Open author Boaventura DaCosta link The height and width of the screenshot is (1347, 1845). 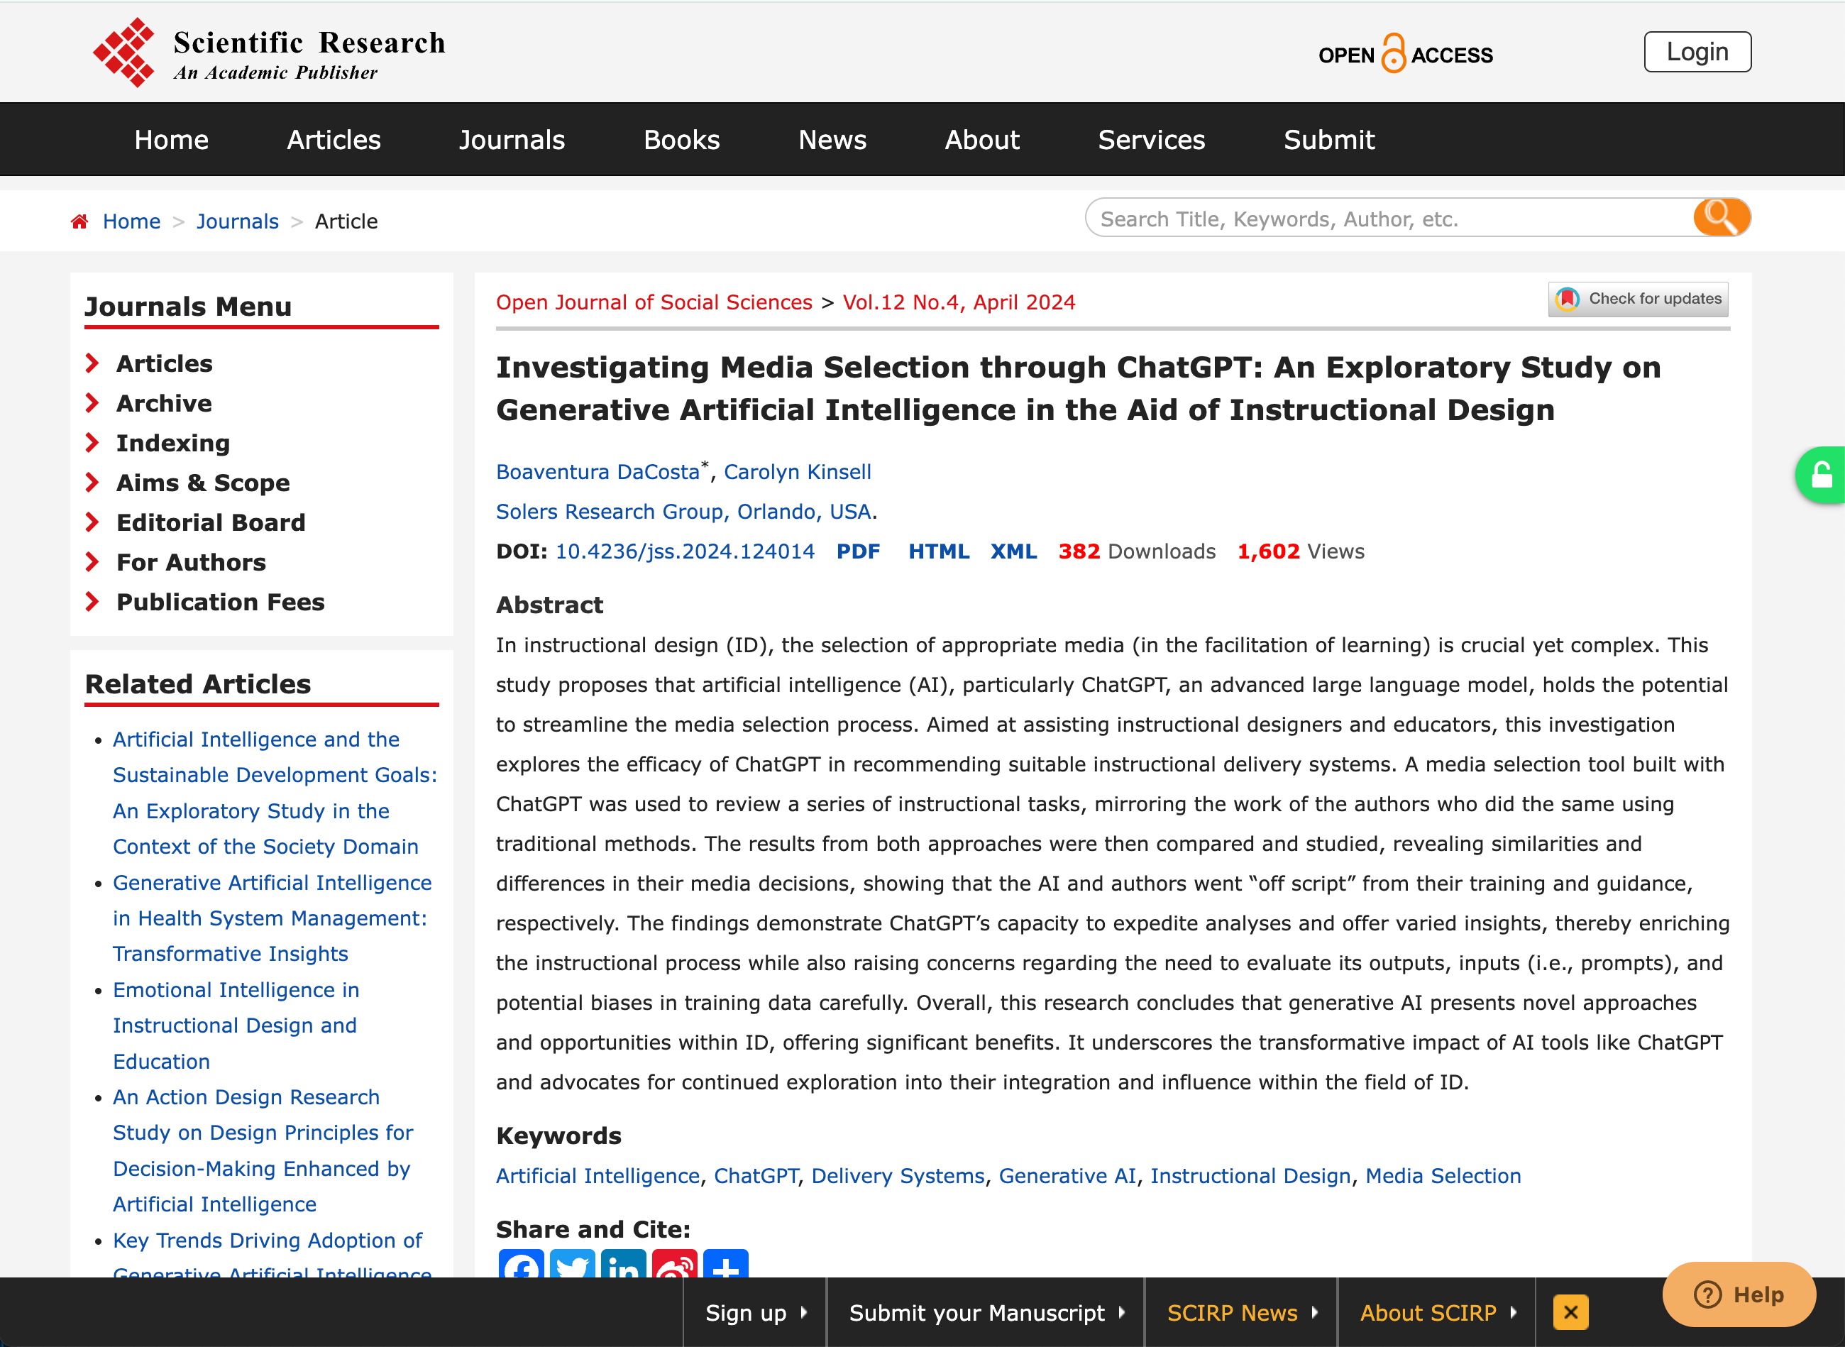tap(597, 471)
